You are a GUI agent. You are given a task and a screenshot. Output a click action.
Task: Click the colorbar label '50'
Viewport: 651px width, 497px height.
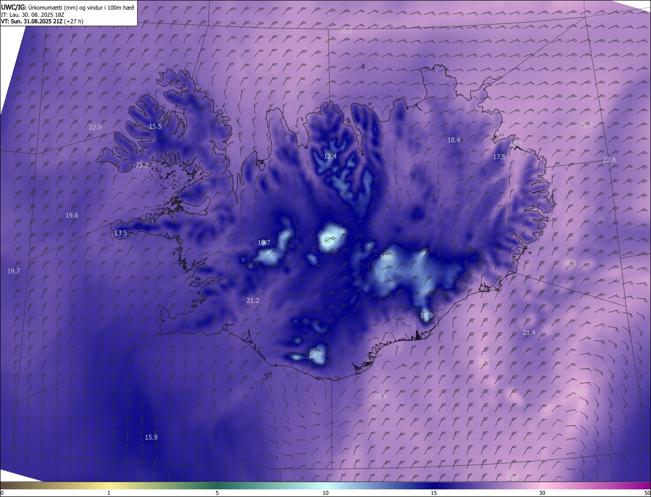tap(647, 493)
